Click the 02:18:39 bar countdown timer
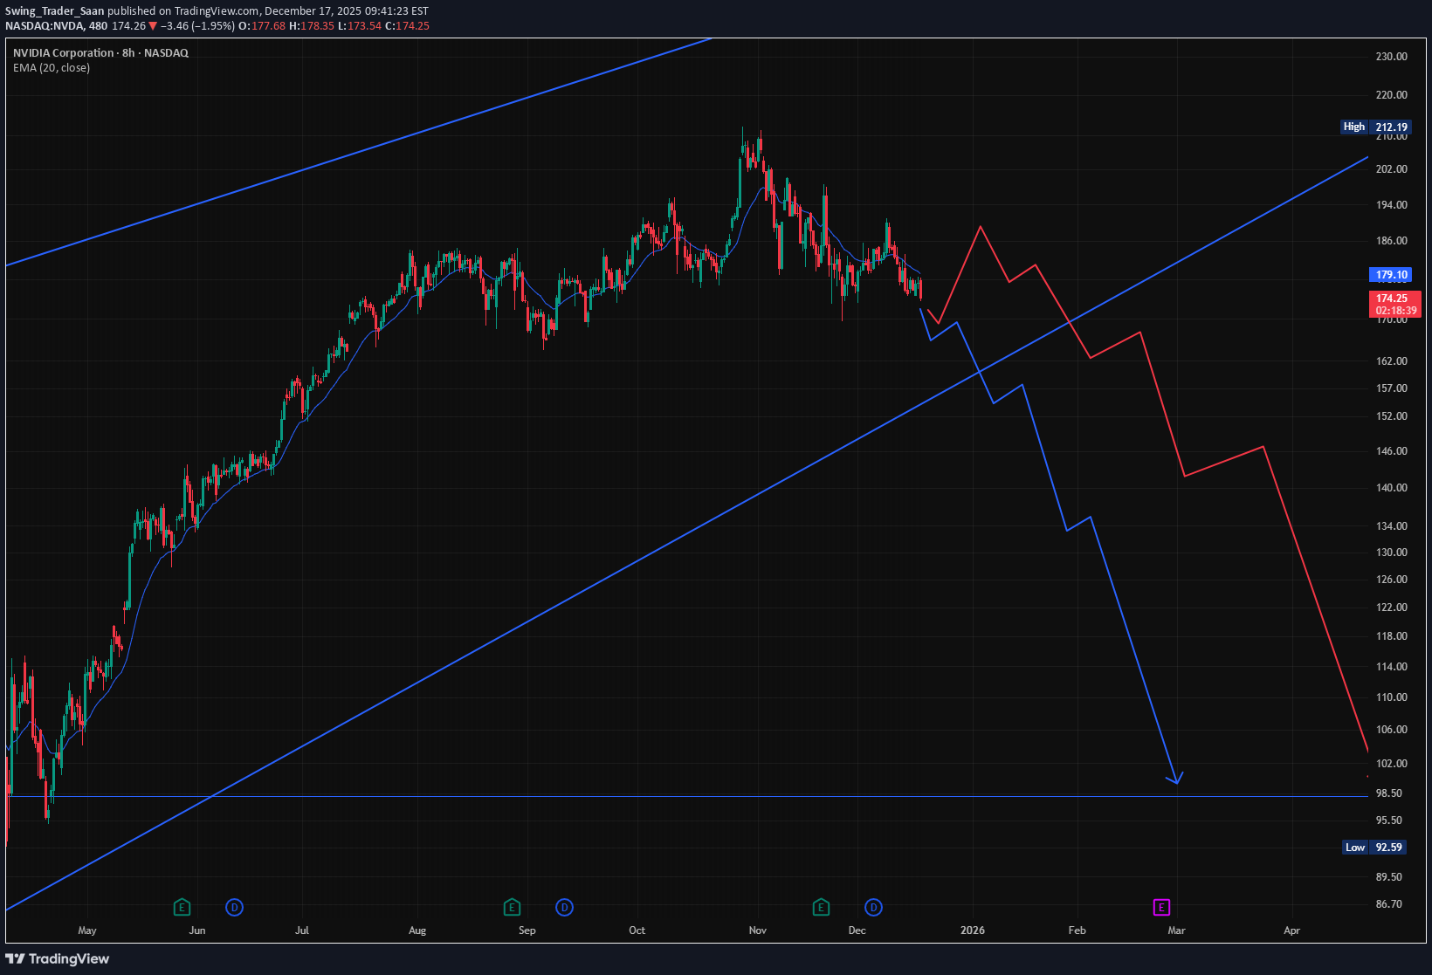Image resolution: width=1432 pixels, height=975 pixels. [1394, 309]
